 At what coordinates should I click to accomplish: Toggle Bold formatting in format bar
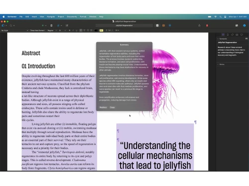(70, 30)
